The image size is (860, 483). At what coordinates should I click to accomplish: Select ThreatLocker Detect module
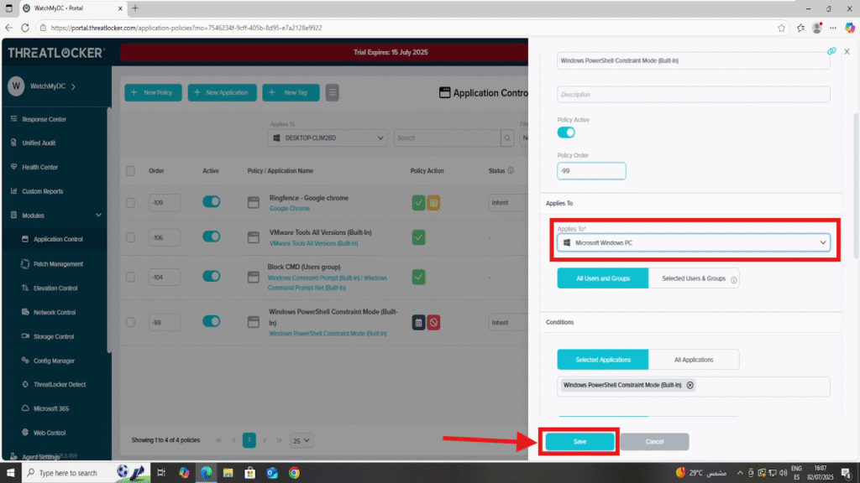pyautogui.click(x=59, y=384)
